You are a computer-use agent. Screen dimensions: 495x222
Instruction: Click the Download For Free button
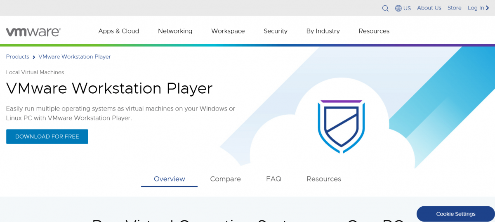(x=47, y=137)
